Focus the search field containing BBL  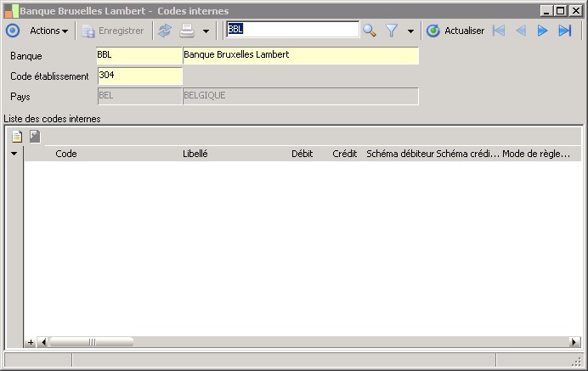click(293, 29)
